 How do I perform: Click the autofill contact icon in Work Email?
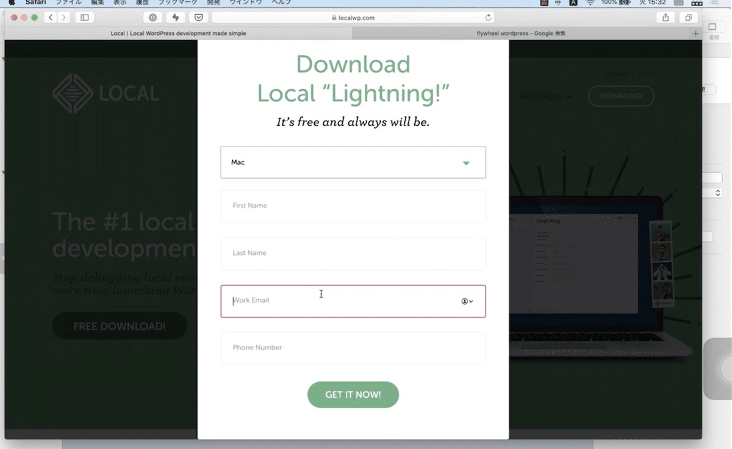[x=467, y=301]
